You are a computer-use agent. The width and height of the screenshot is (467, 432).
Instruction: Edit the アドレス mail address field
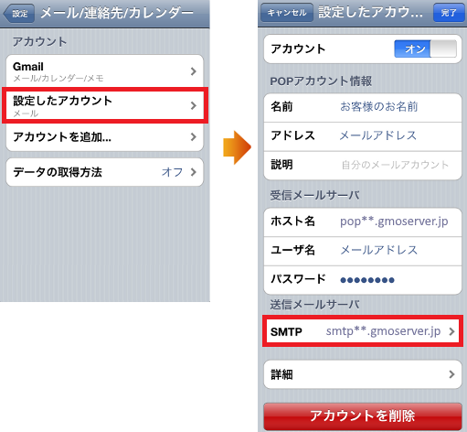363,136
